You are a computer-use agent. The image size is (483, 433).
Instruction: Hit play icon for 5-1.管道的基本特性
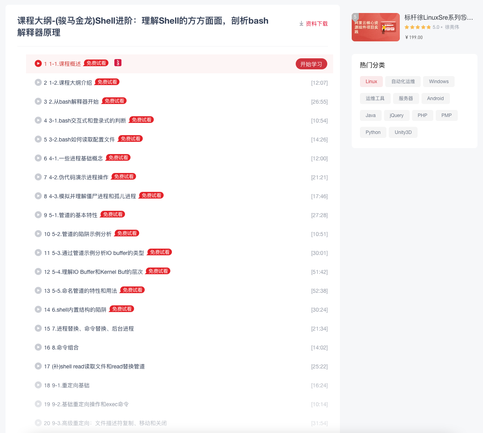tap(38, 215)
